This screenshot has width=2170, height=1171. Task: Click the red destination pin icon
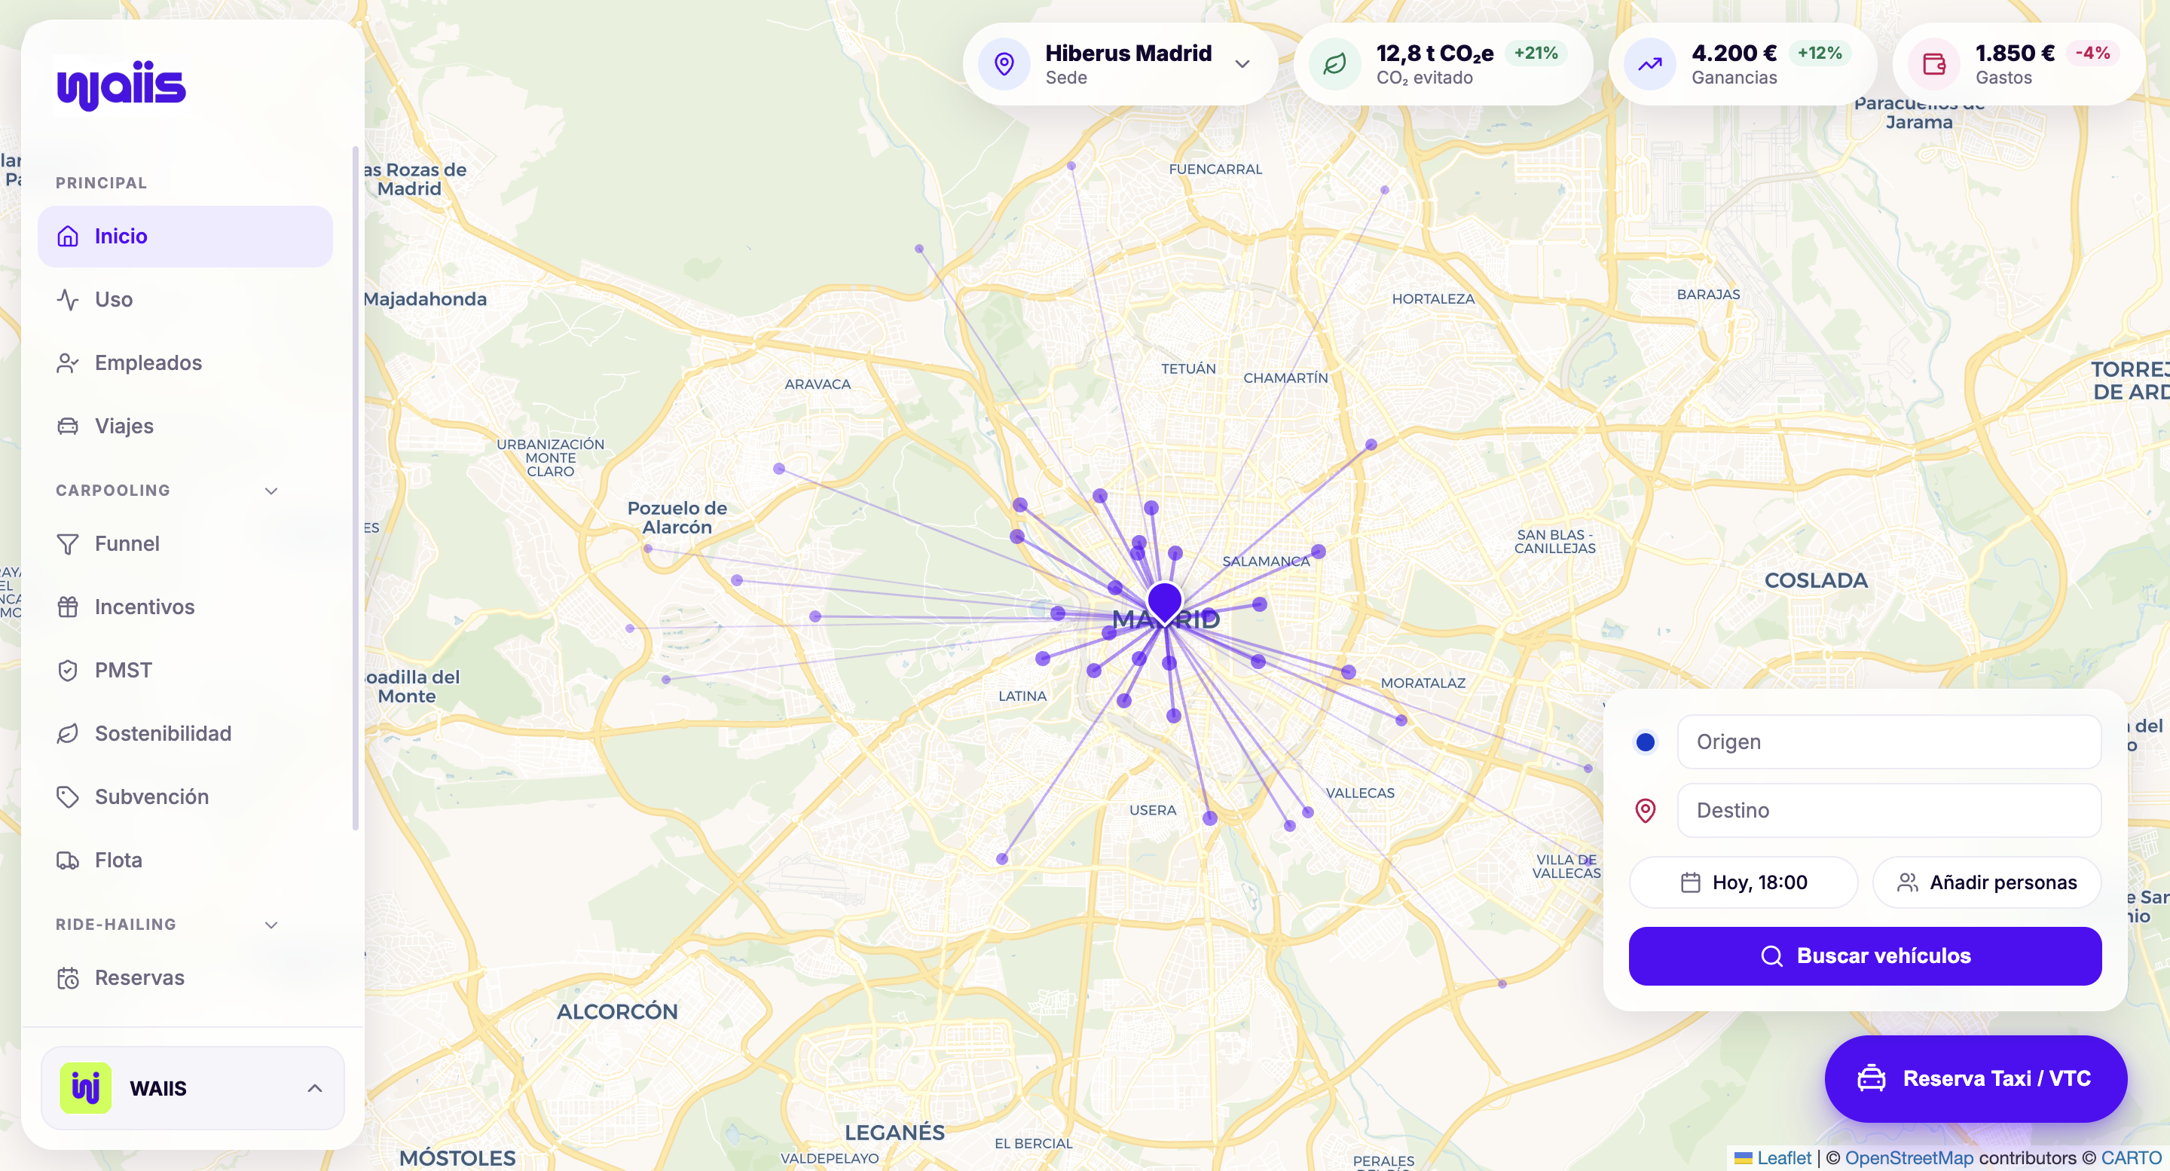[x=1645, y=811]
